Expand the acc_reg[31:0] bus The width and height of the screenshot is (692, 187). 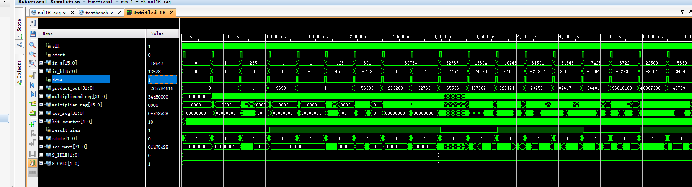[41, 113]
